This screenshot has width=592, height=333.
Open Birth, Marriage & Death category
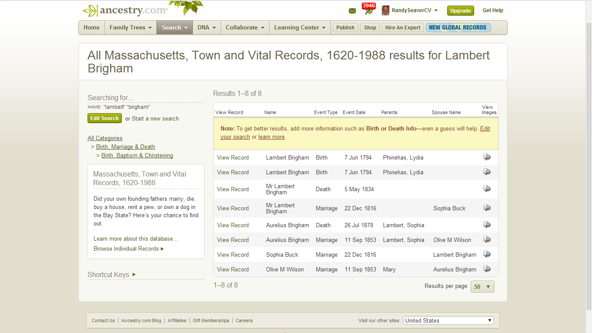pos(126,147)
